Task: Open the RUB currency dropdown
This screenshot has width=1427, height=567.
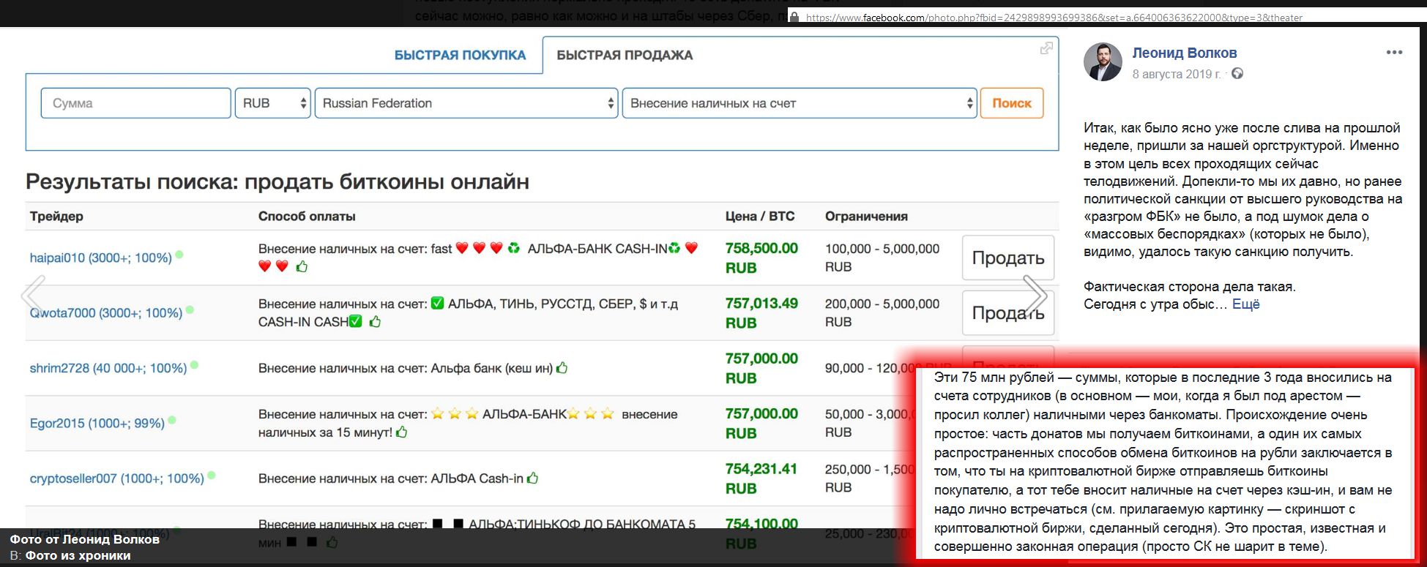Action: click(x=272, y=103)
